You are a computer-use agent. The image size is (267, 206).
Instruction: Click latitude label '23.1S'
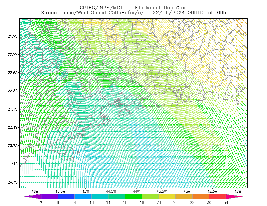pos(13,109)
